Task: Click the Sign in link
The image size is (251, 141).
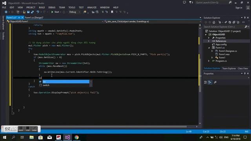Action: click(239, 8)
